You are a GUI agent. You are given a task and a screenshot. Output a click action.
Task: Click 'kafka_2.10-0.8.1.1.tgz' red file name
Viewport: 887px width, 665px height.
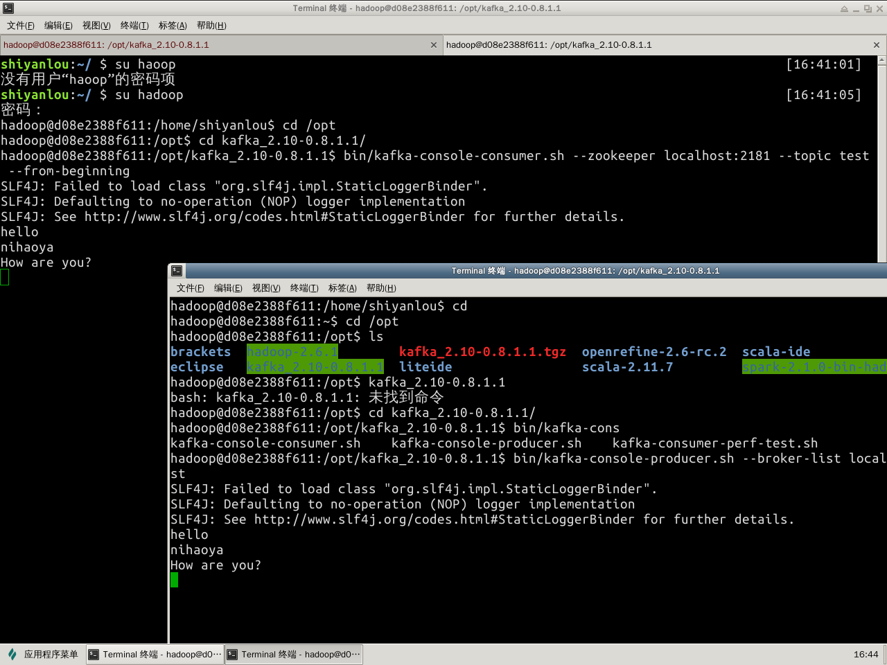[x=482, y=352]
